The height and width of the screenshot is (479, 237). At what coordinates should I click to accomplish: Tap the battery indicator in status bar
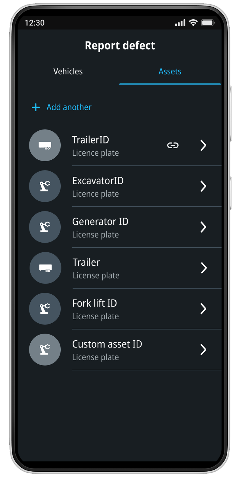(x=208, y=23)
